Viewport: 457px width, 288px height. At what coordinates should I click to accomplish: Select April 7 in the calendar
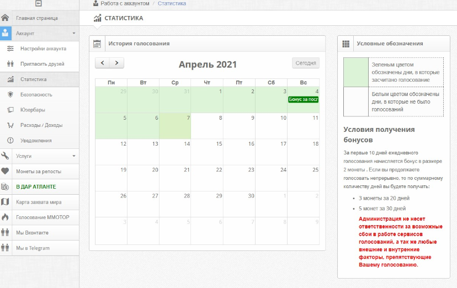pos(175,126)
